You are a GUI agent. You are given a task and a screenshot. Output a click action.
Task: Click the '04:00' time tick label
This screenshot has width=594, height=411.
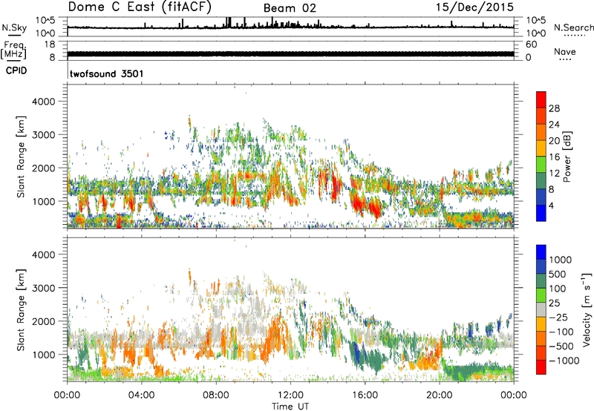tap(141, 395)
